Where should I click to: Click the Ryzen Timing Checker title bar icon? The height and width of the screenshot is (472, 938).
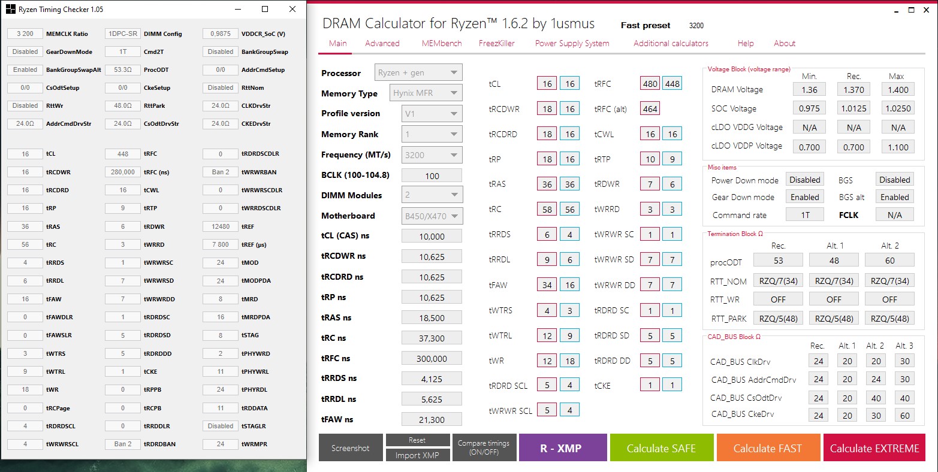10,10
